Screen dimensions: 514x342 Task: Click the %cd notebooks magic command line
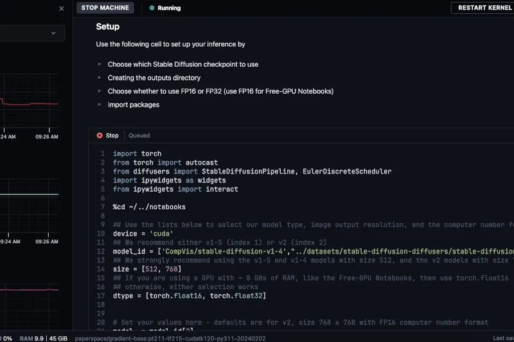[149, 207]
